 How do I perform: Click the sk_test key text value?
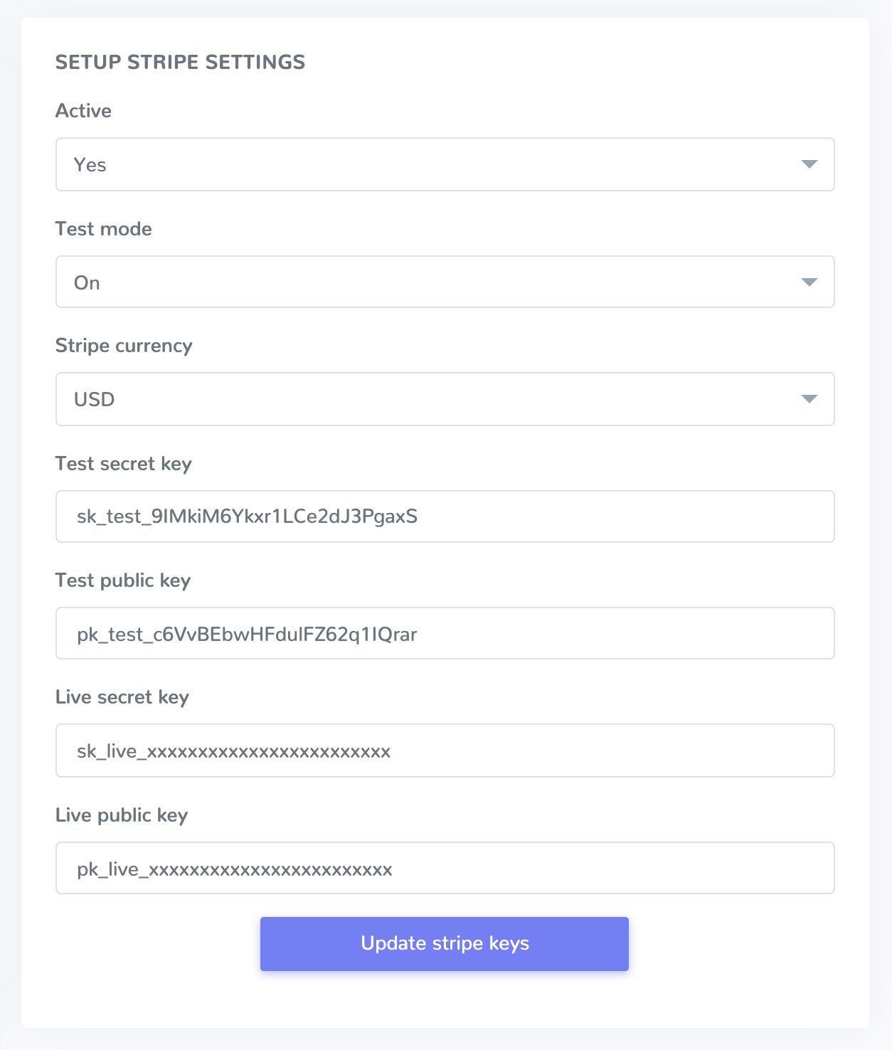point(247,516)
